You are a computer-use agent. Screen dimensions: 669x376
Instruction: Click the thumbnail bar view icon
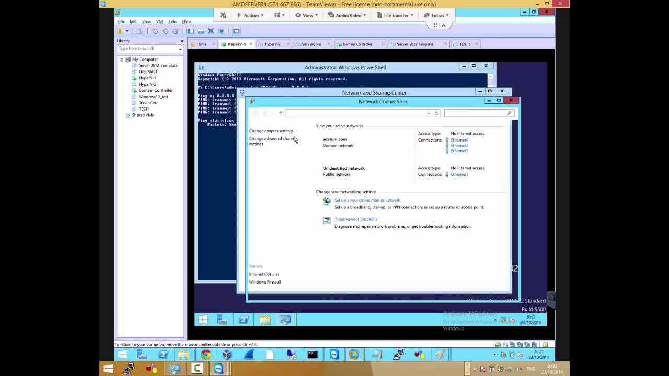coord(201,31)
